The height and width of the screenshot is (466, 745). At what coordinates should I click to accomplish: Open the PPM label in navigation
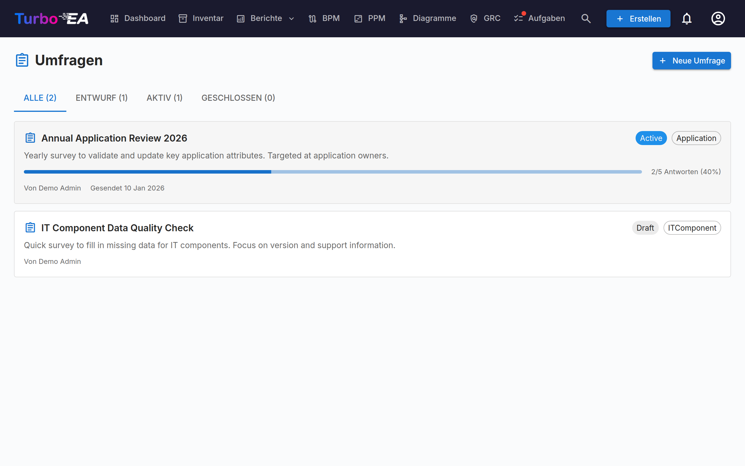[x=377, y=18]
